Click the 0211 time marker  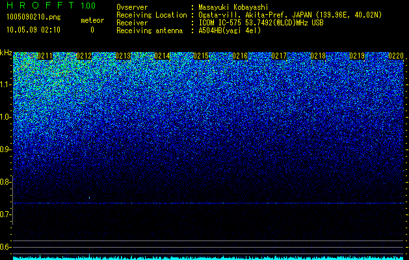[x=45, y=56]
